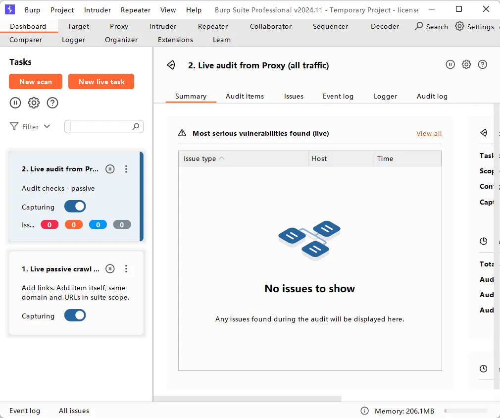Open Event log in the bottom status bar
500x418 pixels.
pos(25,411)
